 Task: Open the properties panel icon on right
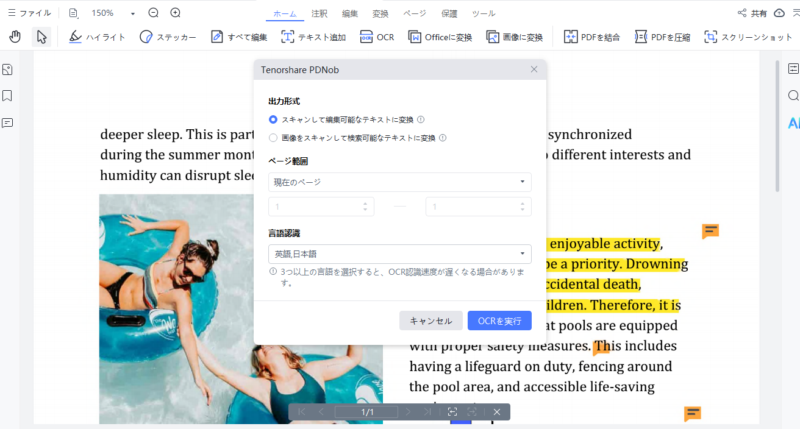(793, 68)
